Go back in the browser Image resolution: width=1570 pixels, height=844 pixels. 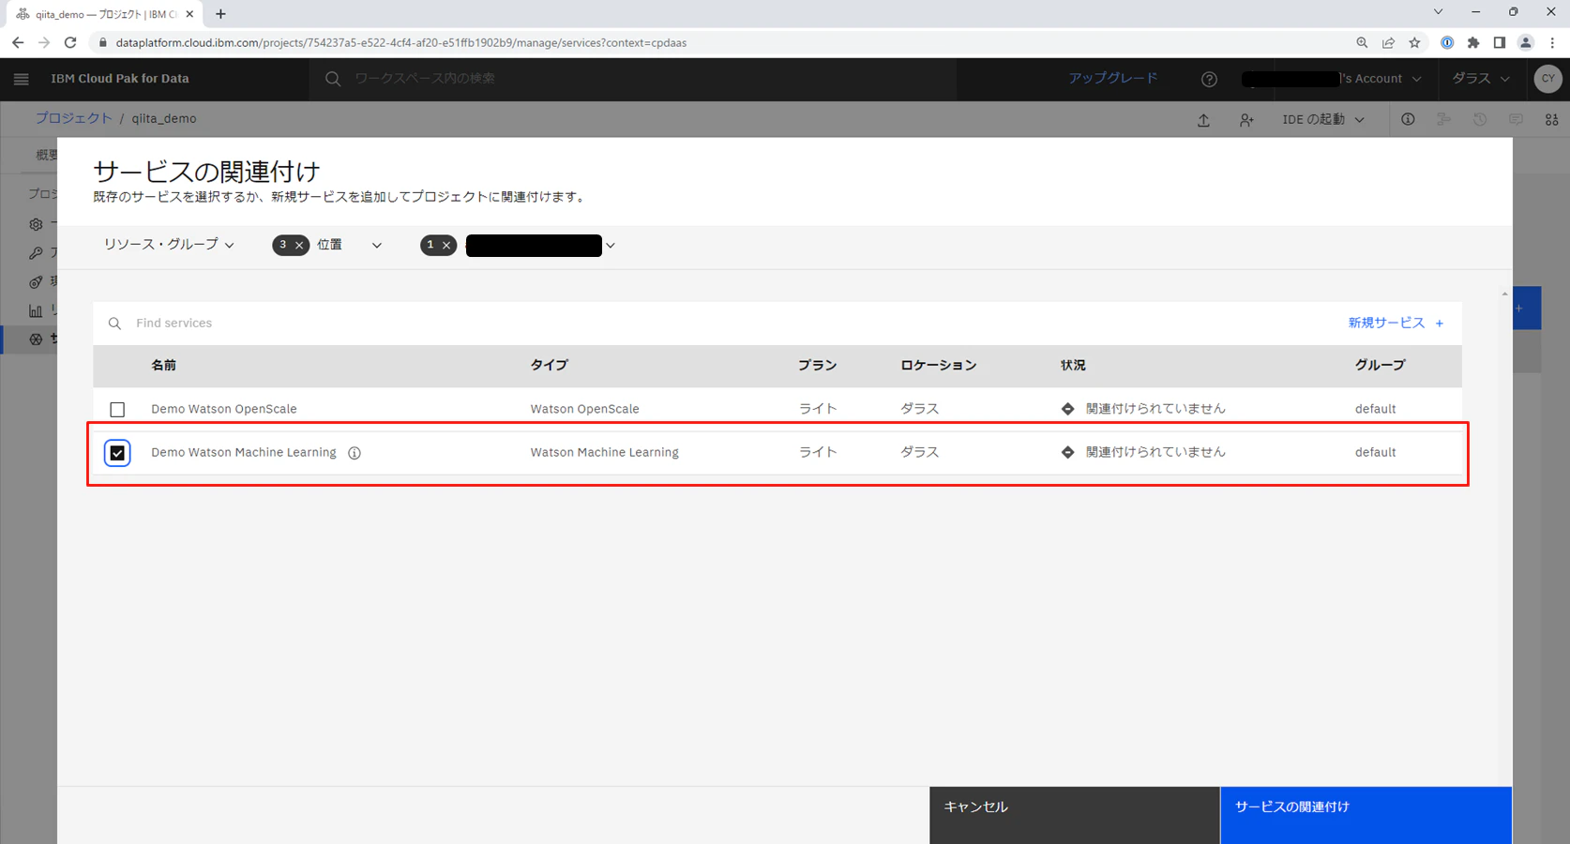pos(18,42)
